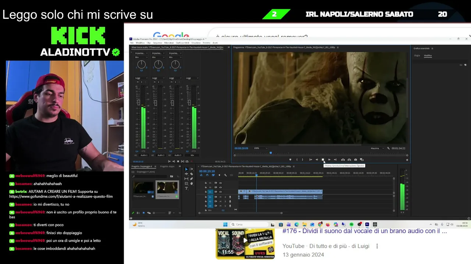Viewport: 471px width, 264px height.
Task: Click the Audio 1 volume fader
Action: pyautogui.click(x=138, y=103)
